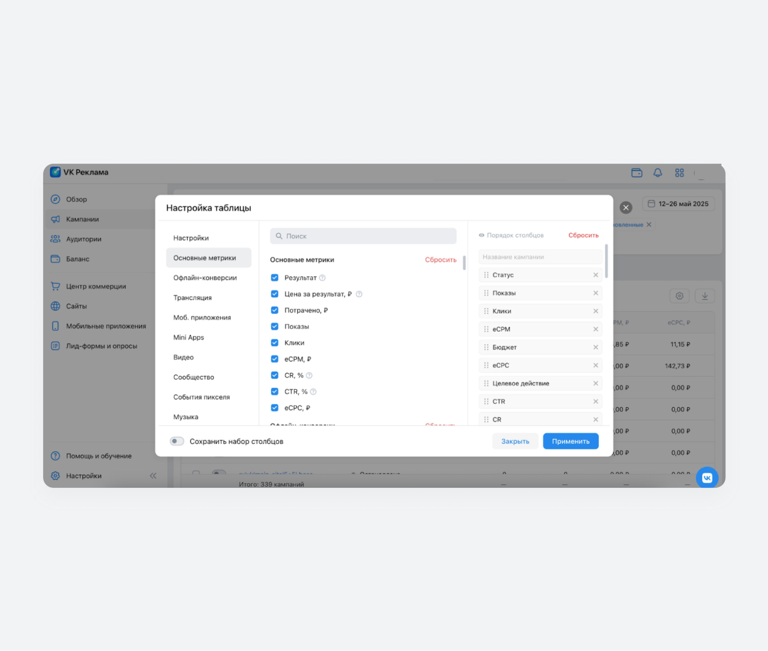Uncheck the CTR, % checkbox

[x=274, y=392]
